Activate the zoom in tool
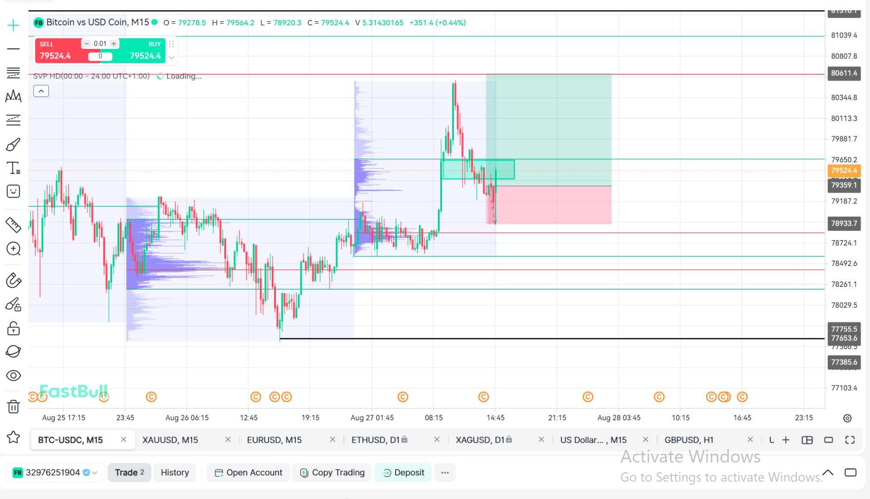870x499 pixels. [x=13, y=248]
